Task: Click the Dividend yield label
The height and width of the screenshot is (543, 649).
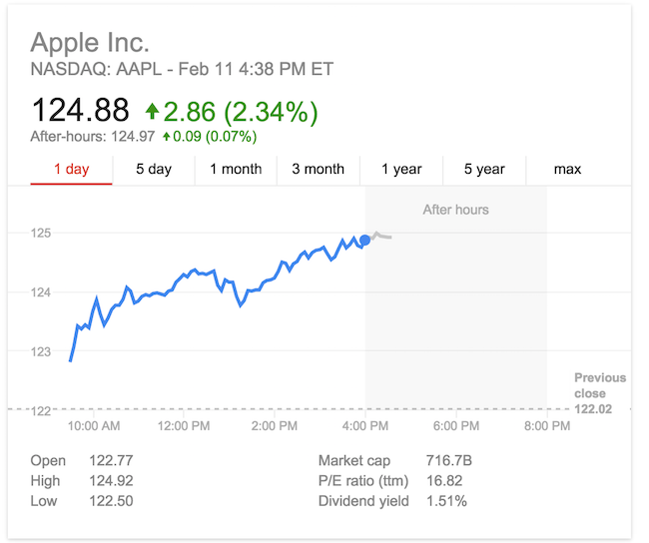Action: [x=363, y=501]
